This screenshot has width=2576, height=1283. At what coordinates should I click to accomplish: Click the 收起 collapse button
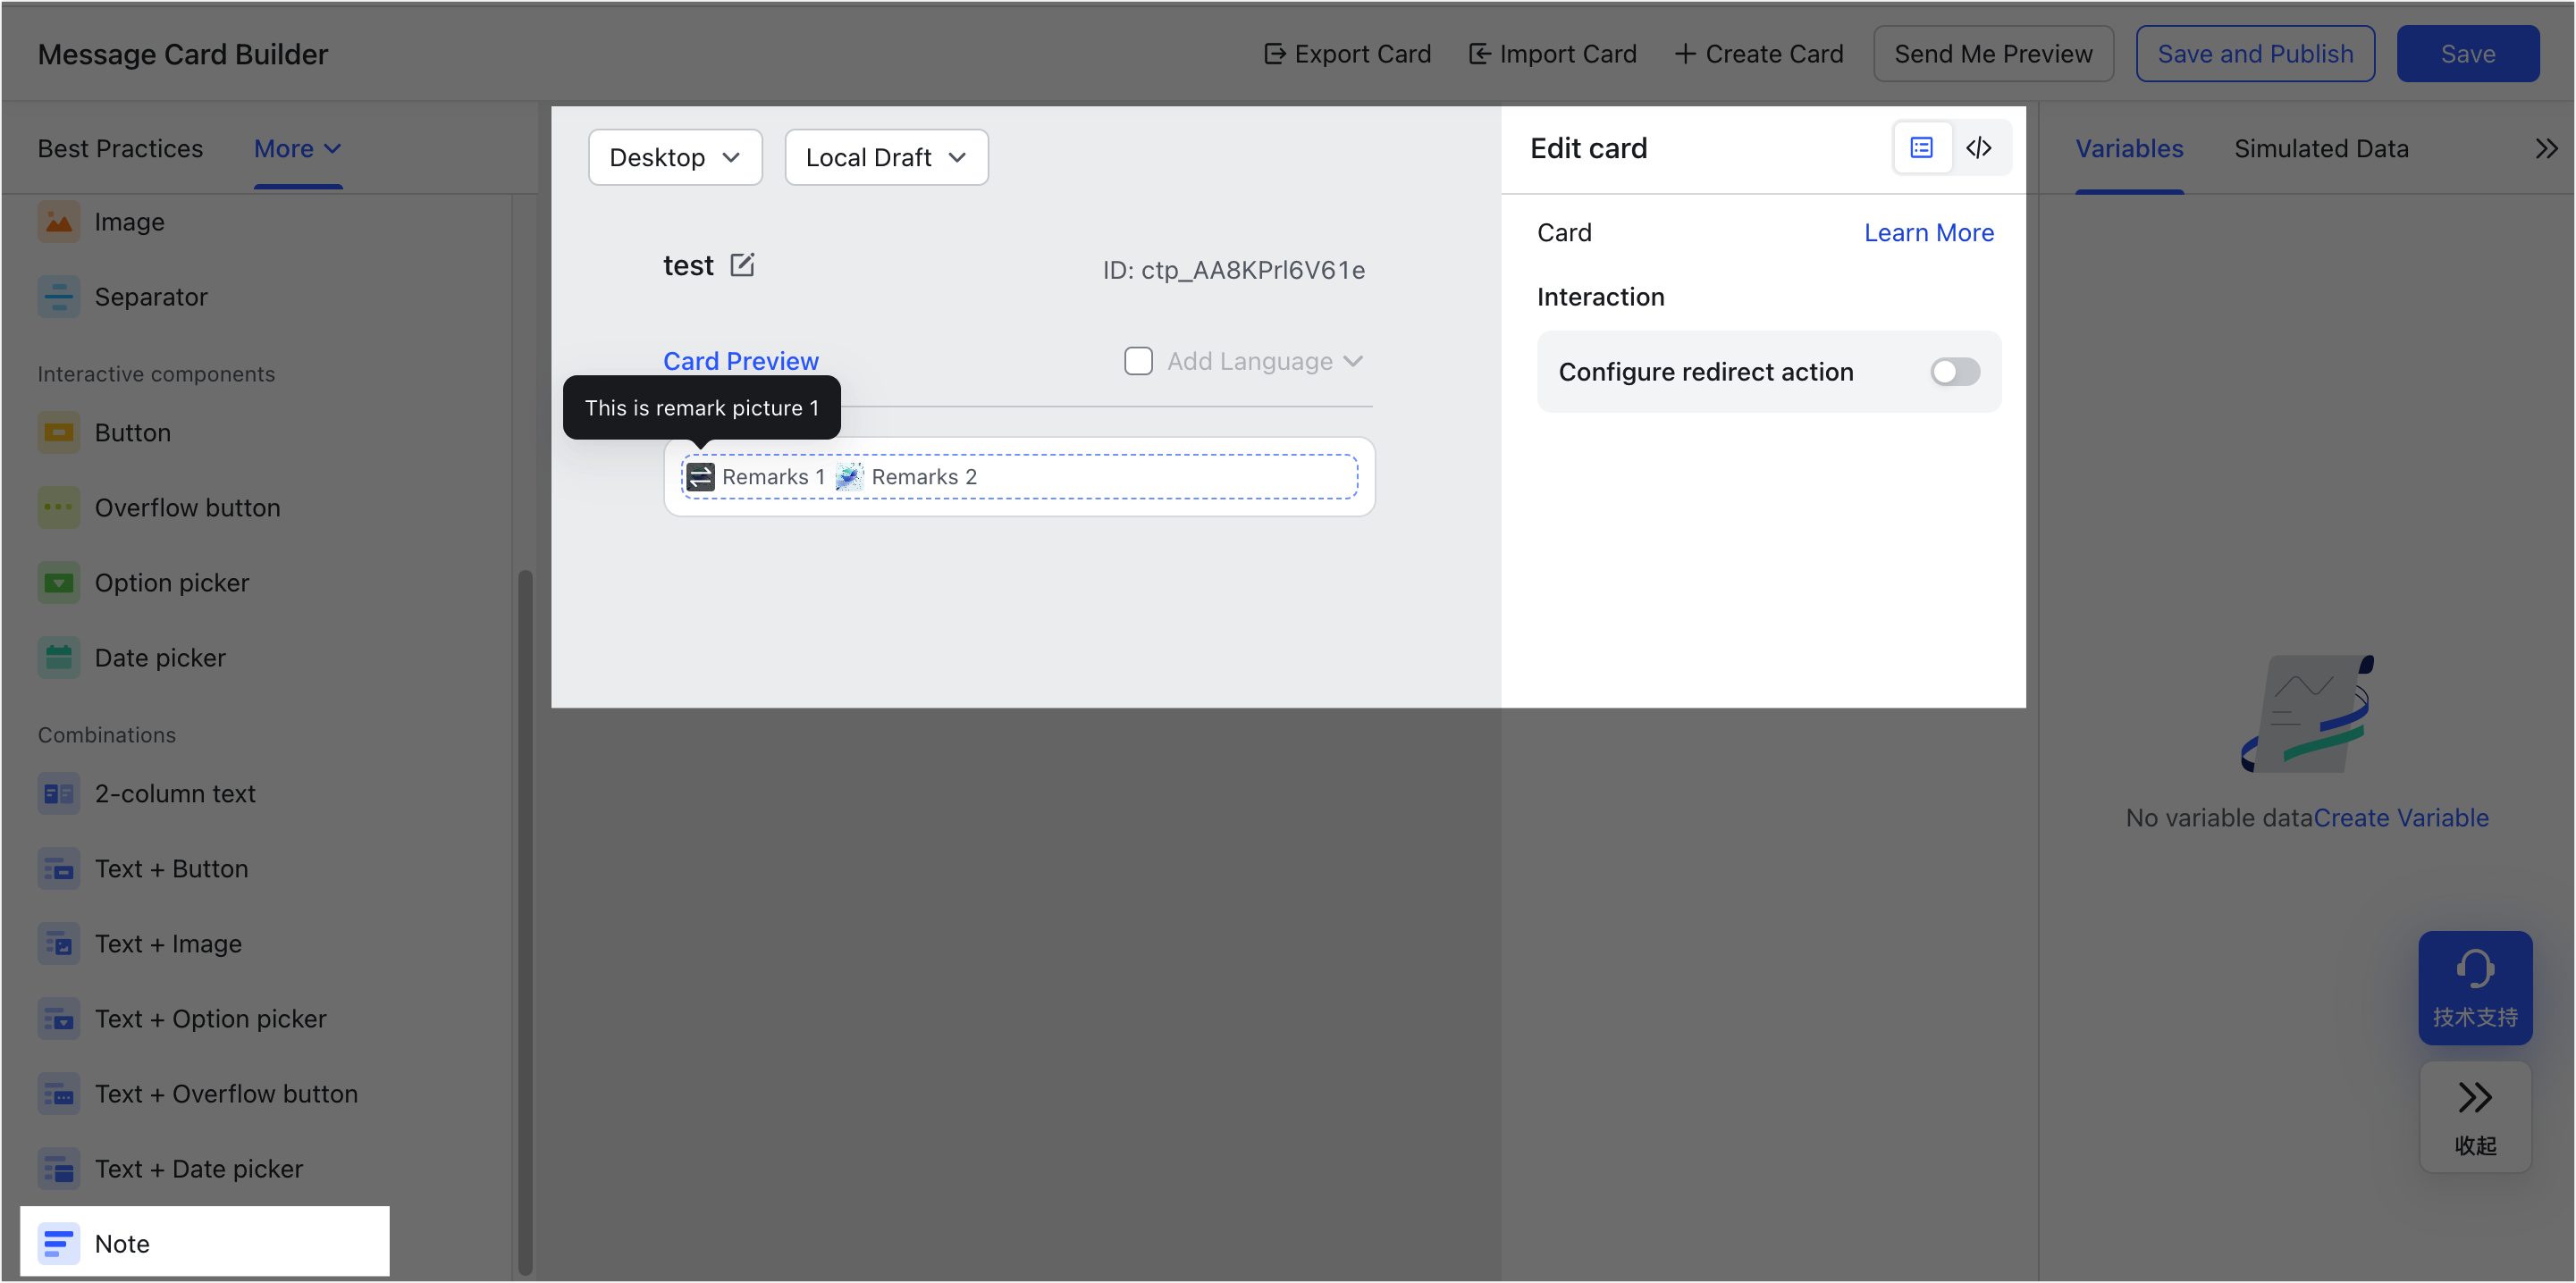2475,1117
